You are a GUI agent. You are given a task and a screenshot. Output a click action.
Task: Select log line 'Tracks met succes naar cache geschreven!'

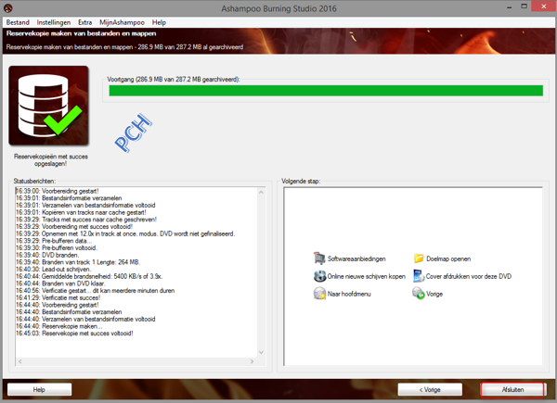coord(86,220)
